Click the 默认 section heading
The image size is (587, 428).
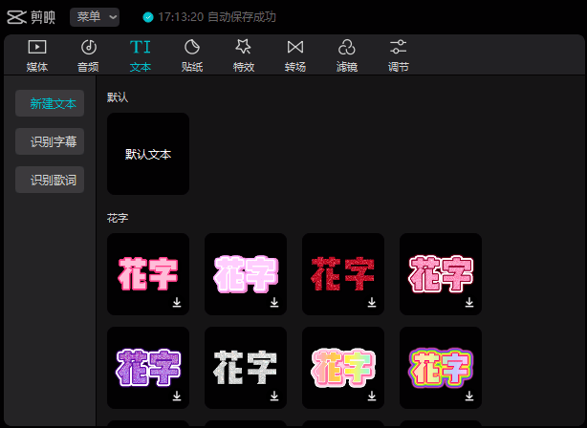pyautogui.click(x=118, y=97)
